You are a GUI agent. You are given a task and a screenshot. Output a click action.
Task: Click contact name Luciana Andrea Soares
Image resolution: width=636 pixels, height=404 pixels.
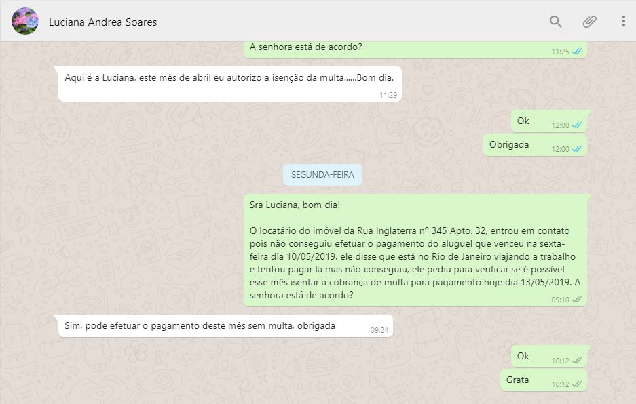[x=102, y=22]
